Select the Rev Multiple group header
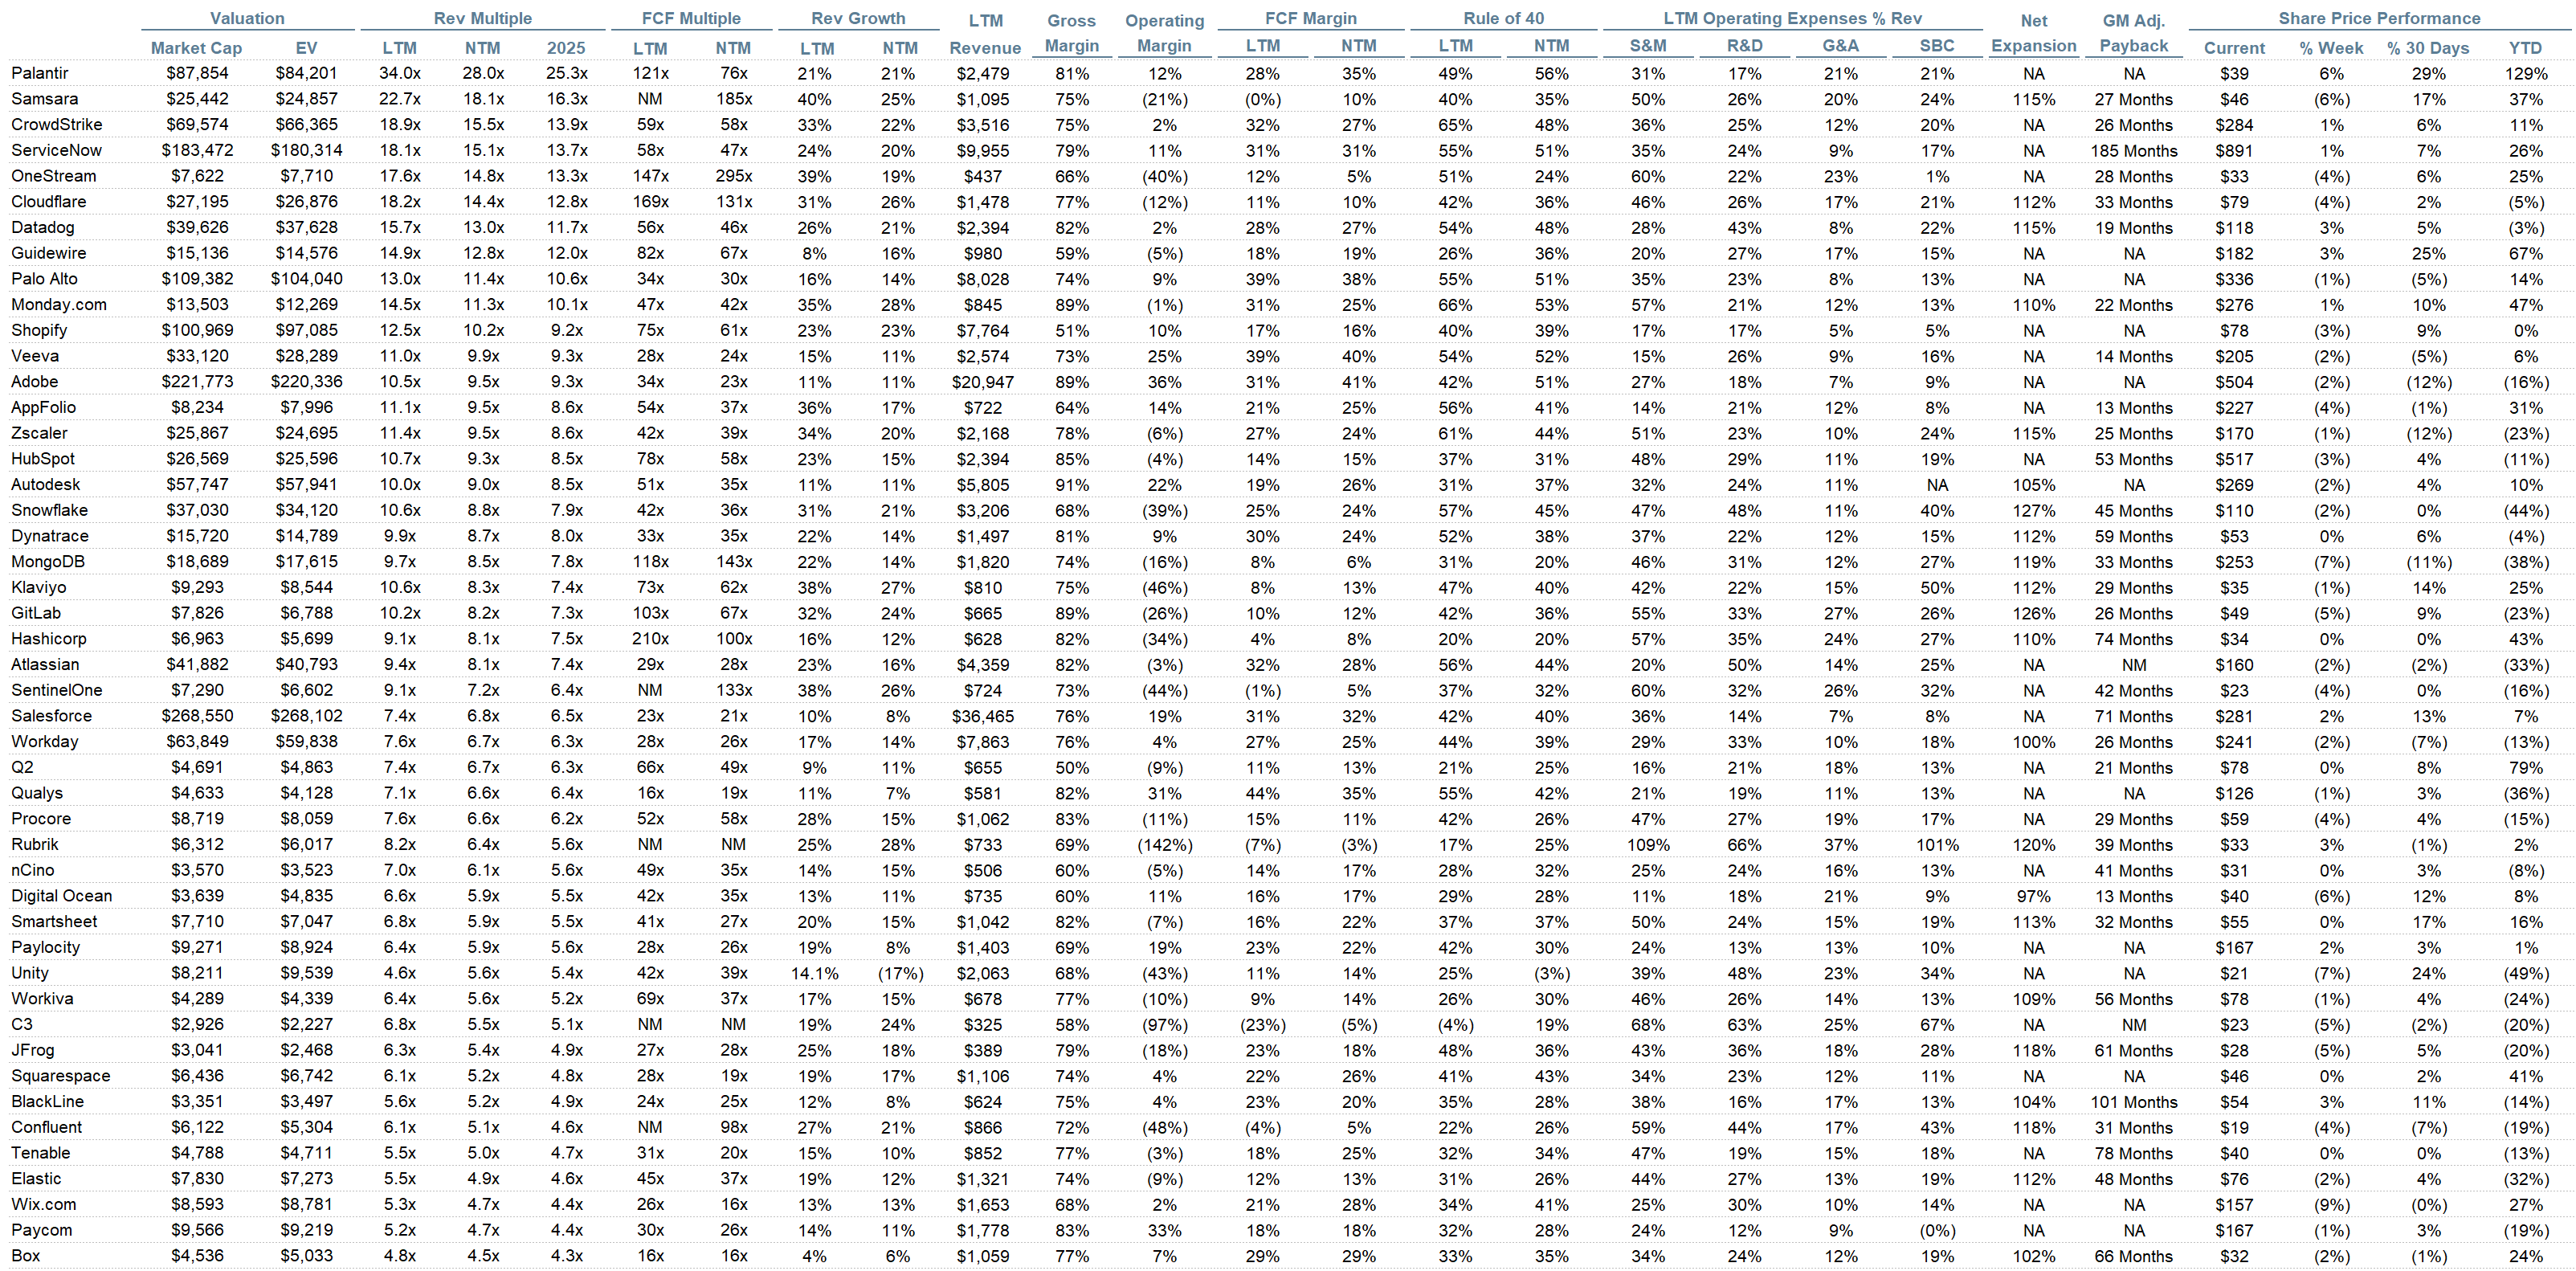2576x1271 pixels. click(483, 18)
